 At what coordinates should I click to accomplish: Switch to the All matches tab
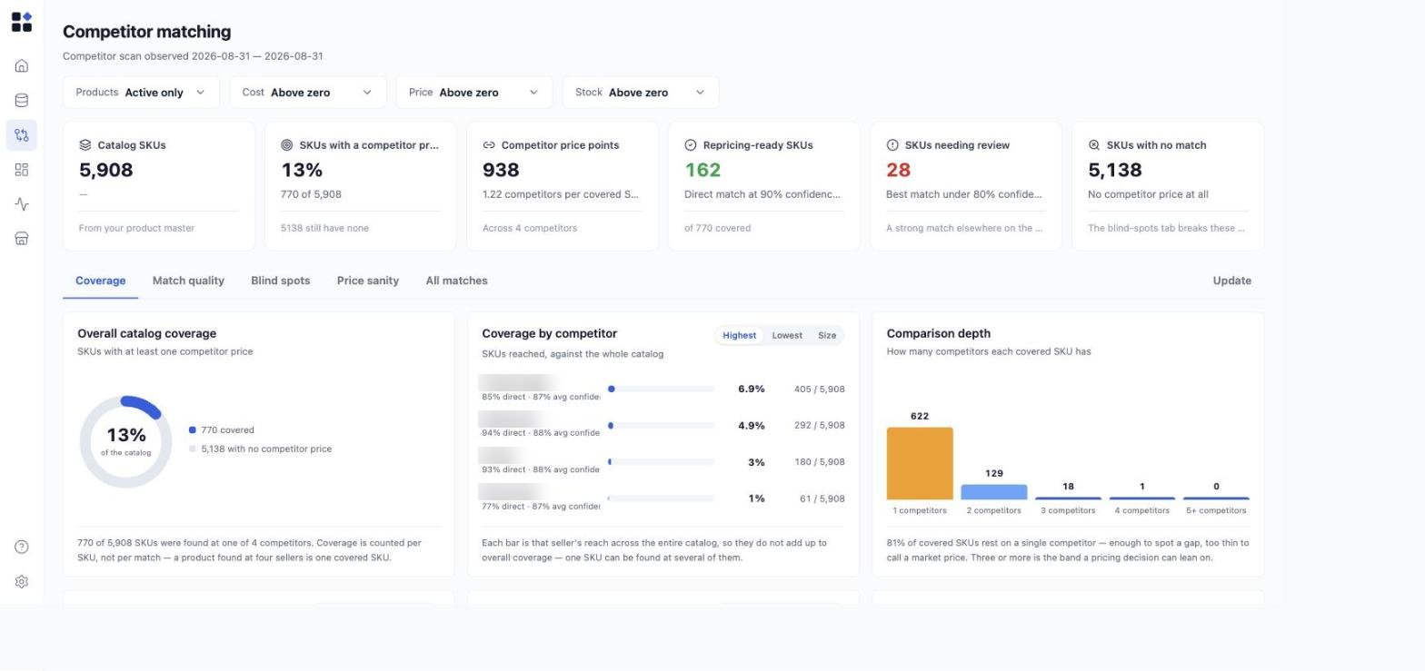tap(456, 281)
